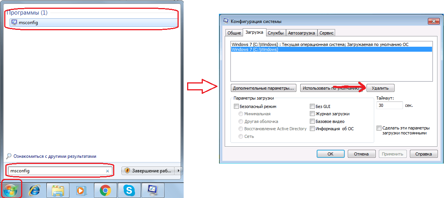The image size is (444, 198).
Task: Launch Internet Explorer from the taskbar
Action: coord(35,190)
